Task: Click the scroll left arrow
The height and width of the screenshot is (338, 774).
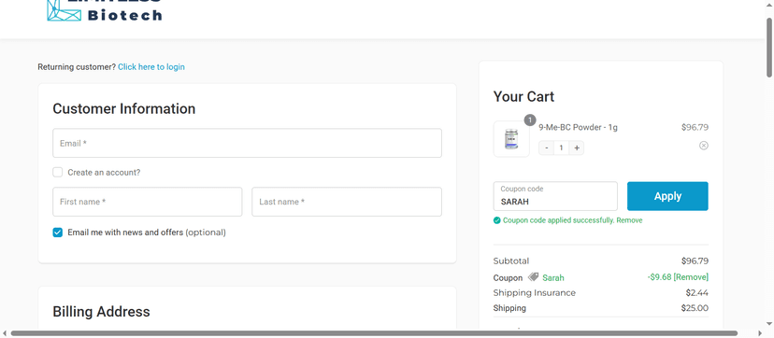Action: [x=5, y=333]
